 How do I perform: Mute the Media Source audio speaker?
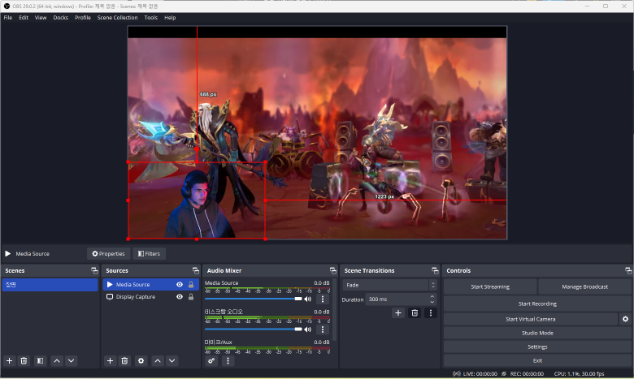(308, 299)
